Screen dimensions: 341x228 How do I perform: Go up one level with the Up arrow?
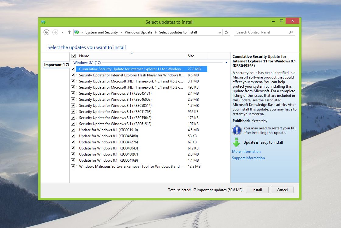coord(69,32)
